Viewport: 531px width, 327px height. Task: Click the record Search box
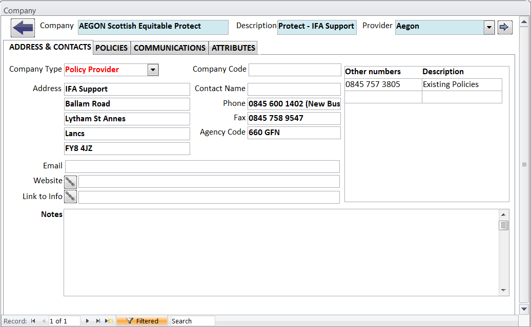[193, 321]
